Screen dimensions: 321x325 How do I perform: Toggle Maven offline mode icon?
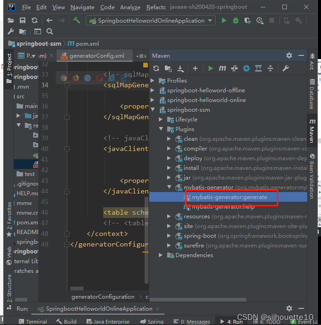pyautogui.click(x=234, y=68)
